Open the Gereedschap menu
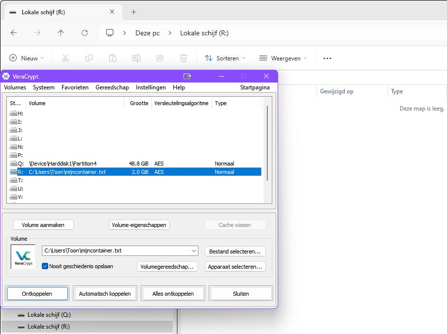The image size is (447, 334). click(112, 87)
